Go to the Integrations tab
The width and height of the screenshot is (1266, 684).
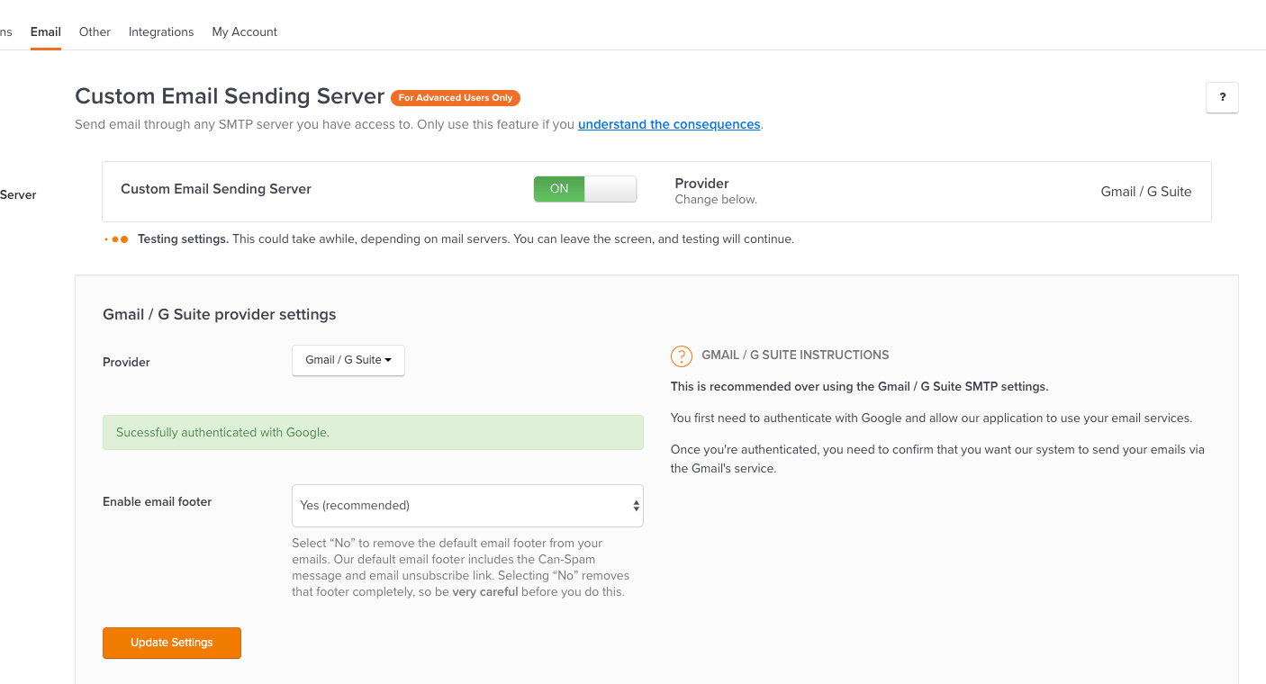pos(161,31)
